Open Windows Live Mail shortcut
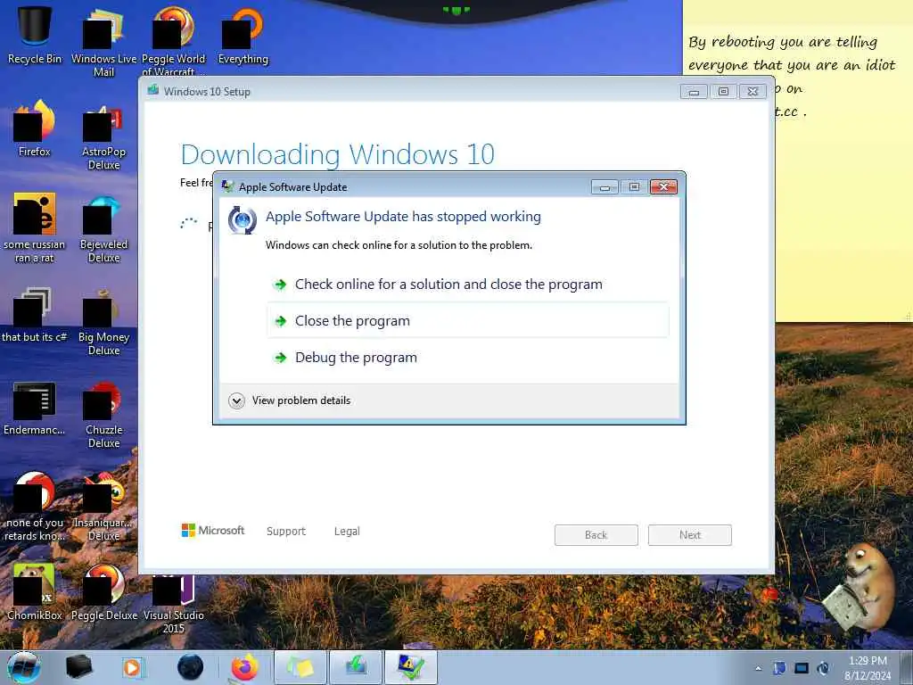 click(x=103, y=41)
